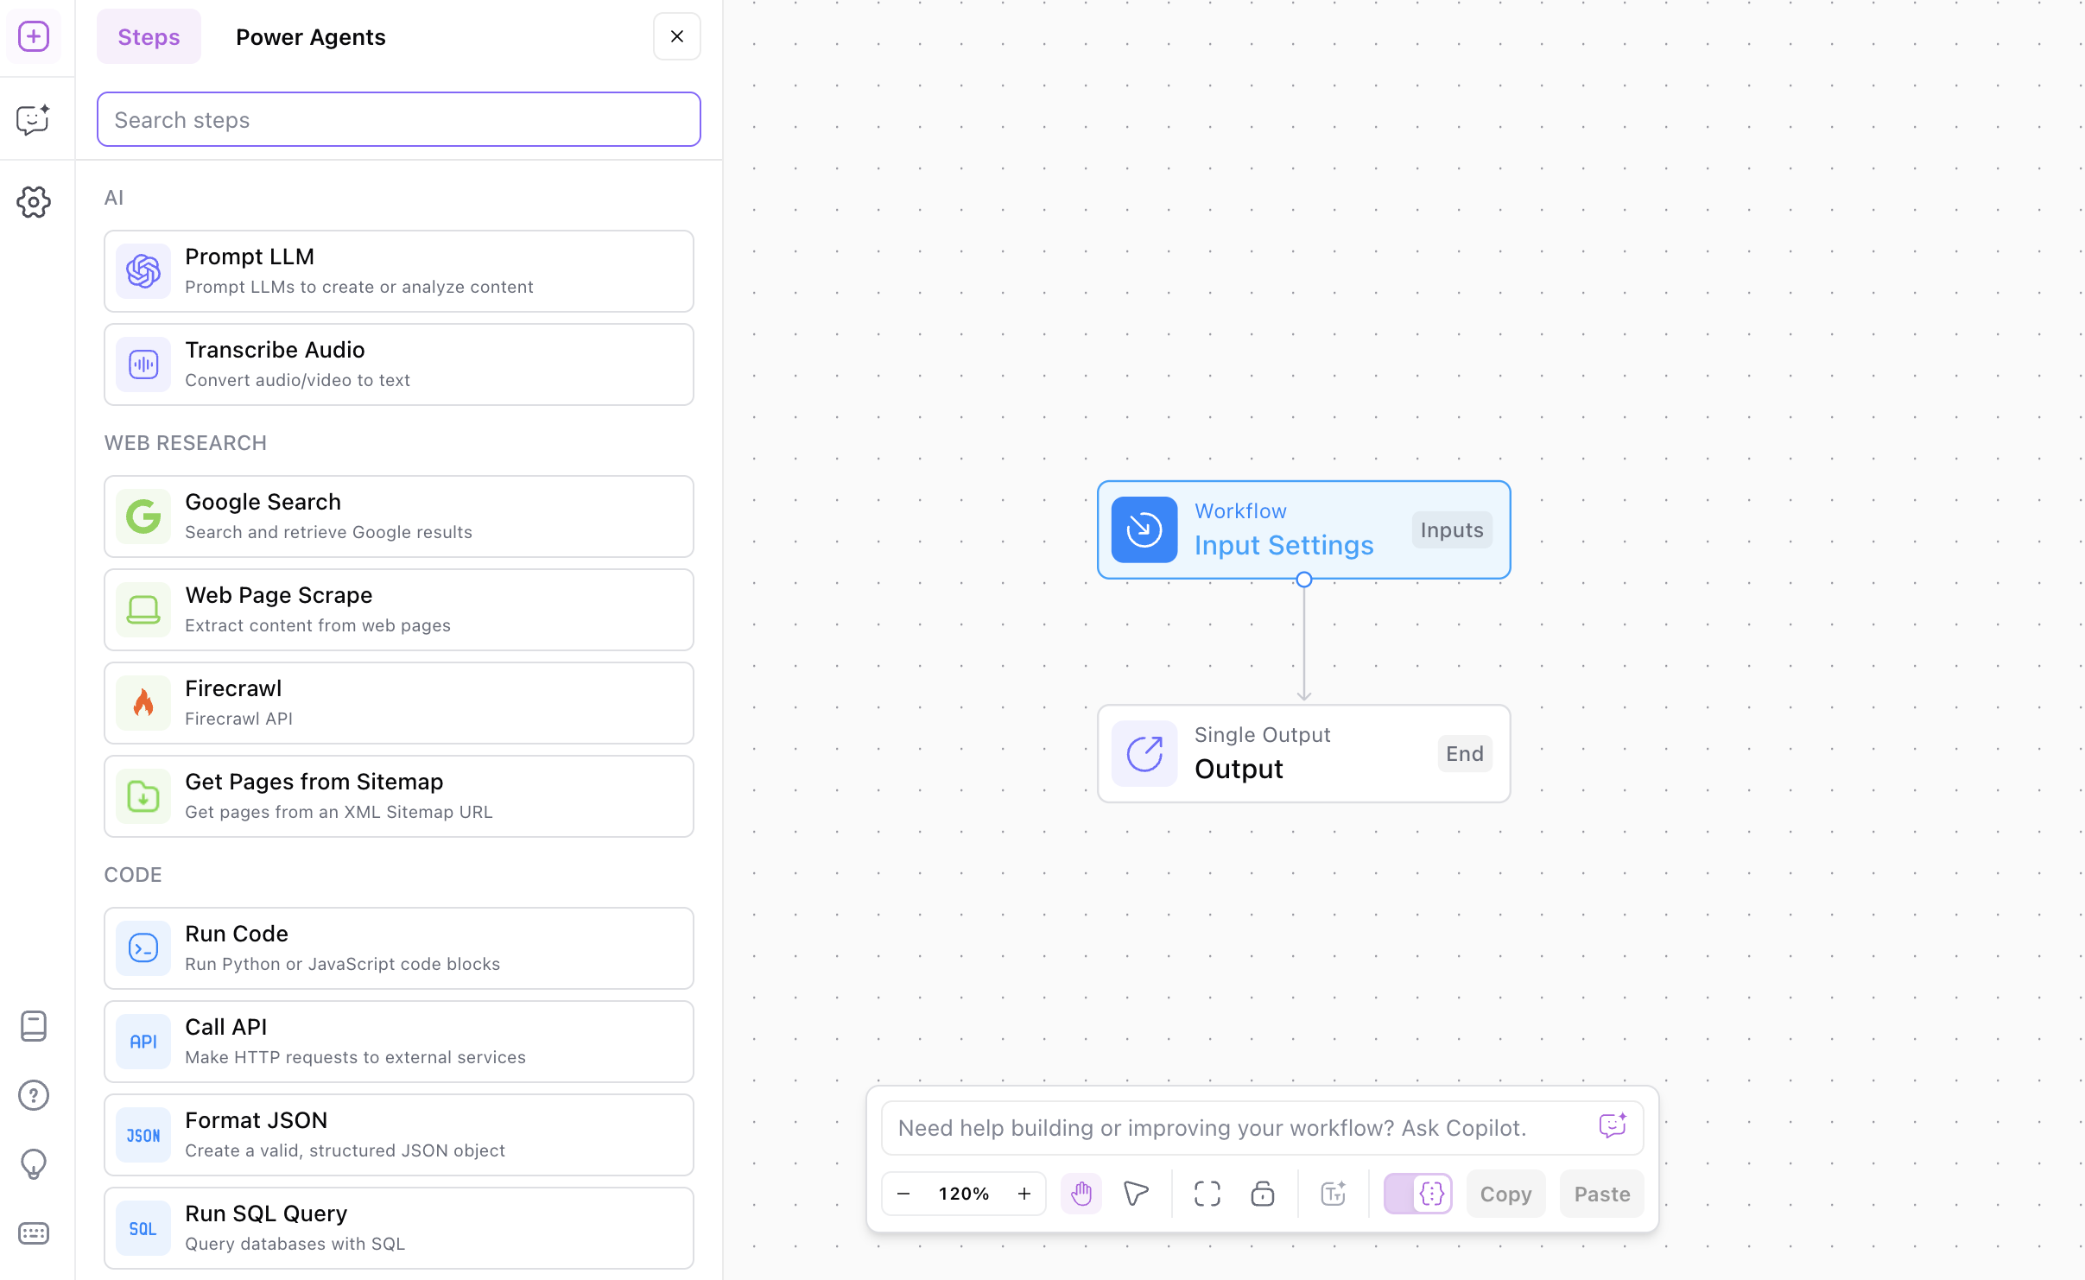This screenshot has height=1280, width=2085.
Task: Toggle the variables braces switch
Action: point(1417,1193)
